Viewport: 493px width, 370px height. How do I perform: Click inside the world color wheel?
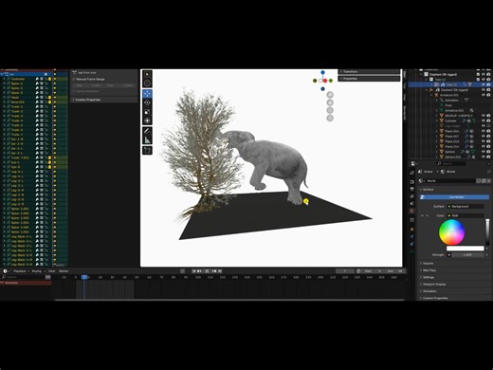[452, 232]
